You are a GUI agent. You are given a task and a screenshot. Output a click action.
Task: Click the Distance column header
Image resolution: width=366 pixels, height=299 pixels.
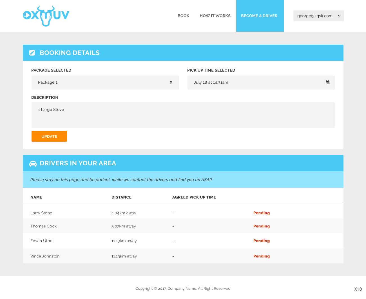[122, 197]
